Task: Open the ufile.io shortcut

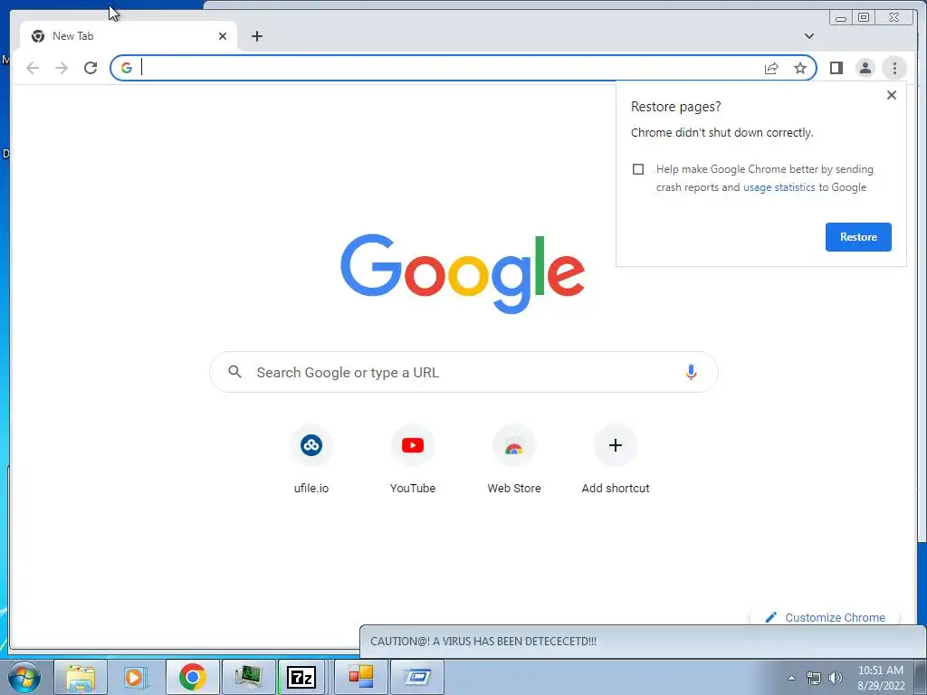Action: click(x=311, y=459)
